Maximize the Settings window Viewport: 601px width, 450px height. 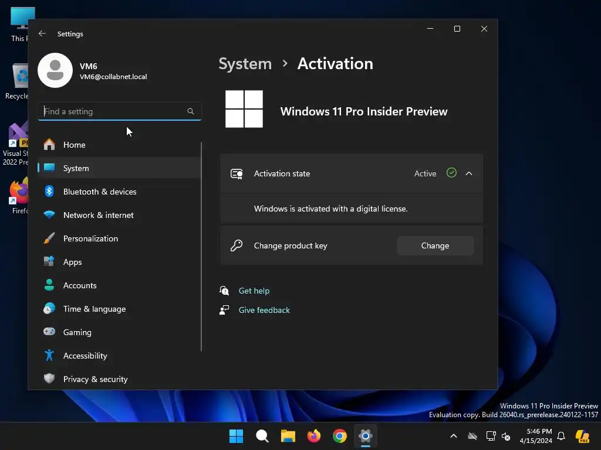[457, 29]
